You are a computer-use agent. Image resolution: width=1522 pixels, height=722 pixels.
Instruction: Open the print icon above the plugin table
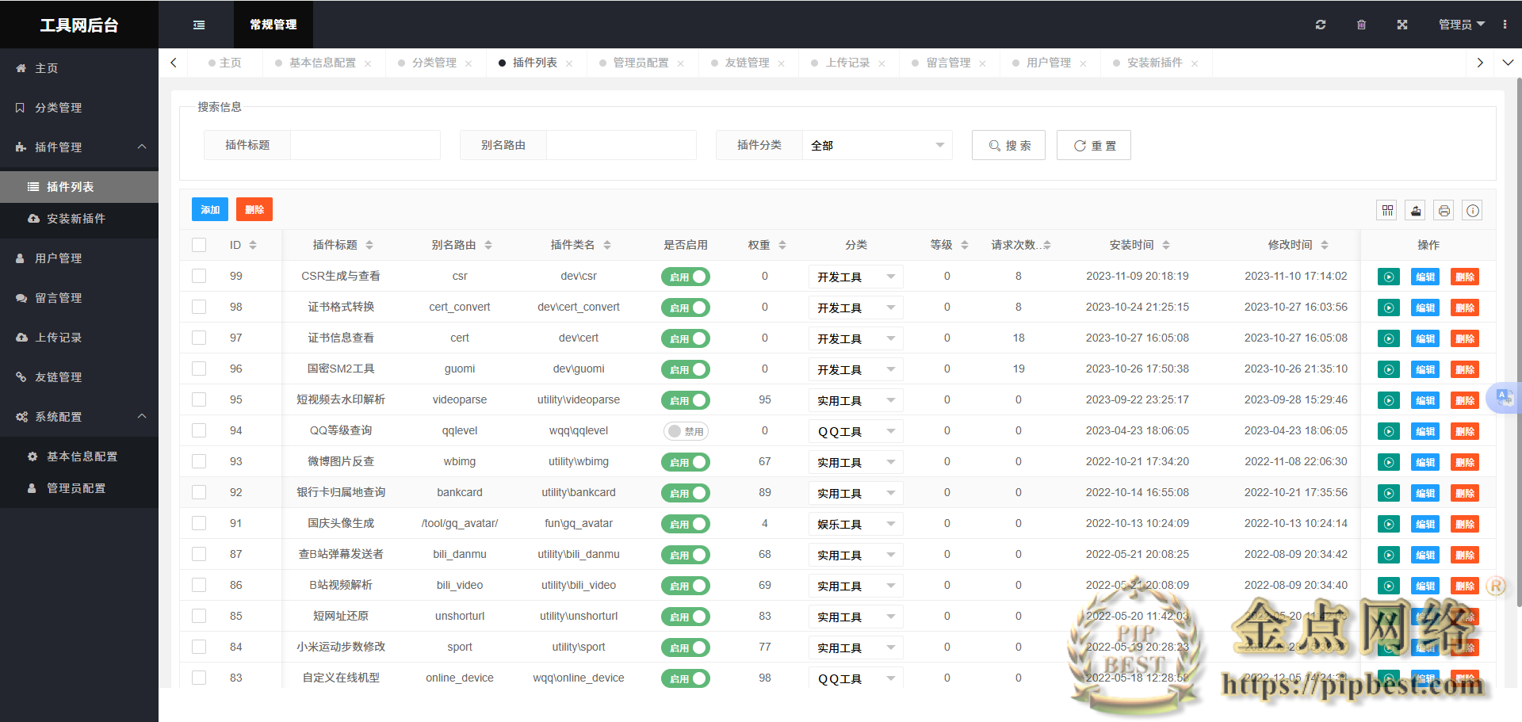coord(1444,210)
